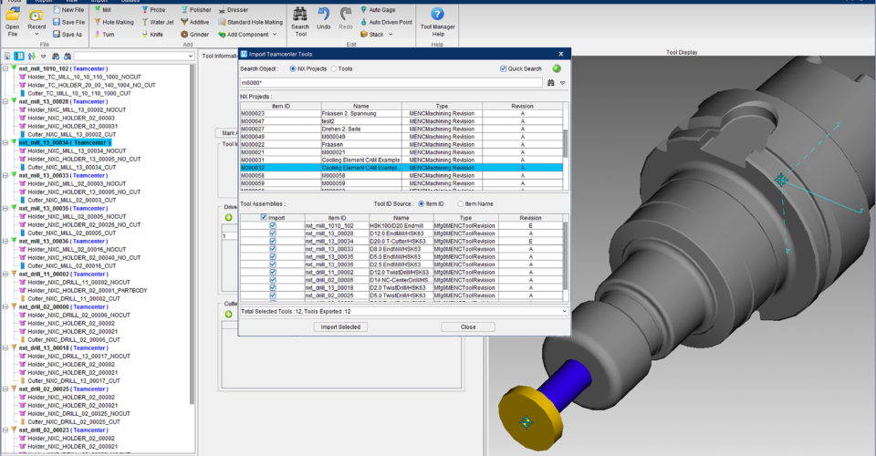Open dropdown arrow beside dialog search binoculars
This screenshot has width=876, height=456.
coord(563,83)
